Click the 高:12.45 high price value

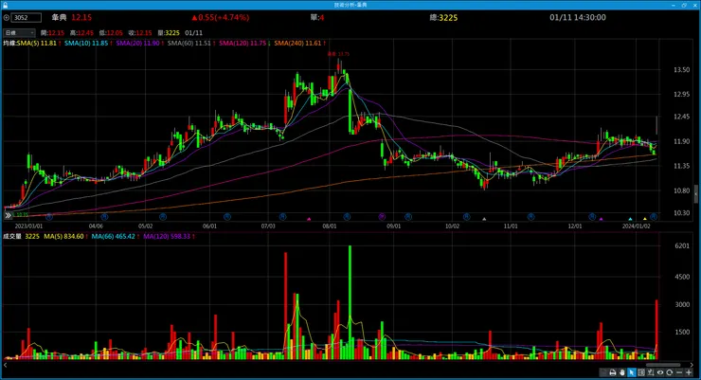(x=81, y=32)
